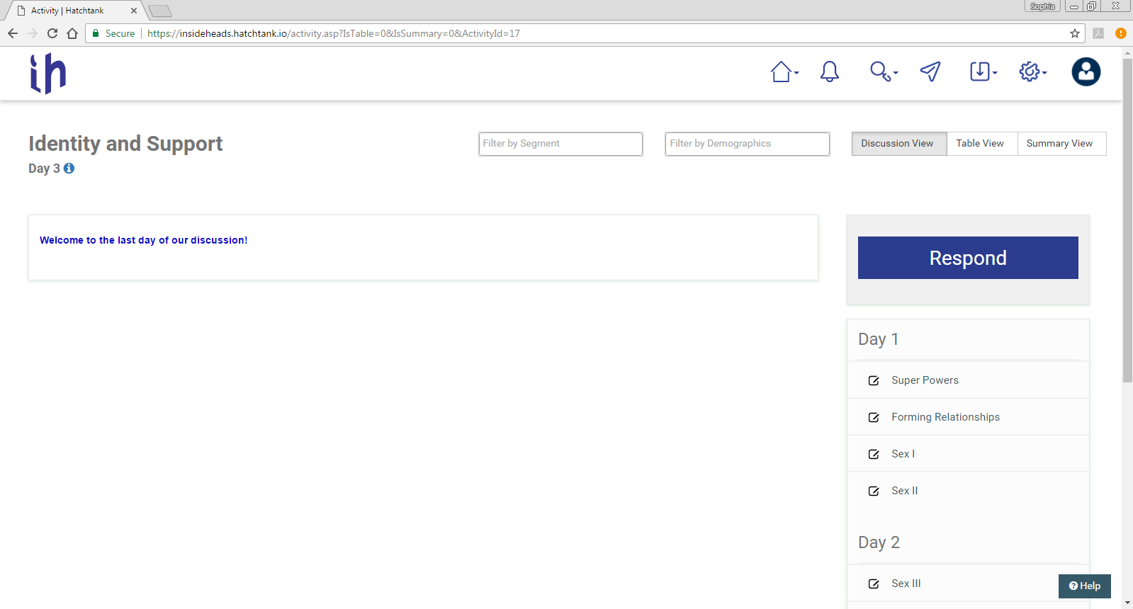Click the welcome message text
This screenshot has height=609, width=1133.
(x=144, y=240)
